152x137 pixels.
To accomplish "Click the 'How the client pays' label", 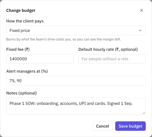I will 25,21.
